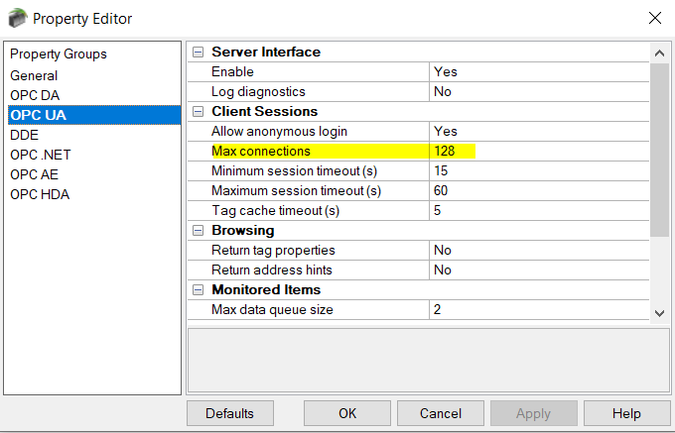Screen dimensions: 675x433
Task: Select OPC DA property group
Action: coord(35,95)
